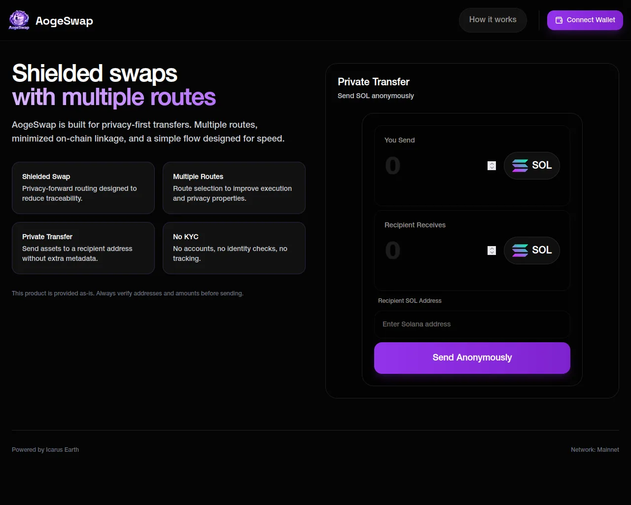Select the Multiple Routes feature card
Image resolution: width=631 pixels, height=505 pixels.
[x=234, y=188]
